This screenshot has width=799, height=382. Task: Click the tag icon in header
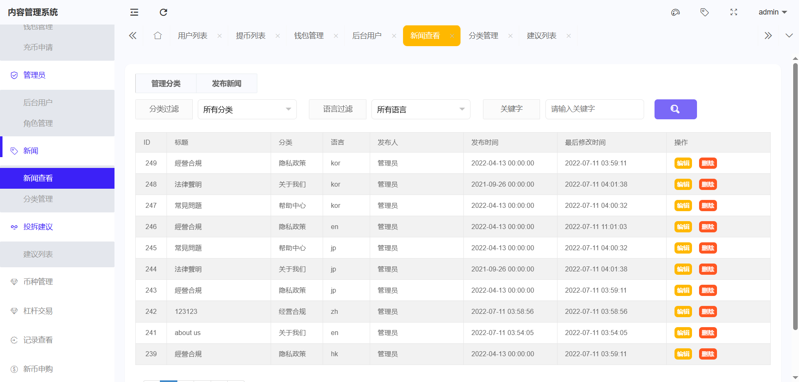click(704, 12)
